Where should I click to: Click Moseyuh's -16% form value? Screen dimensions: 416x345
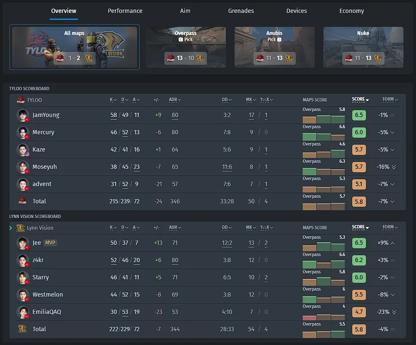click(383, 167)
